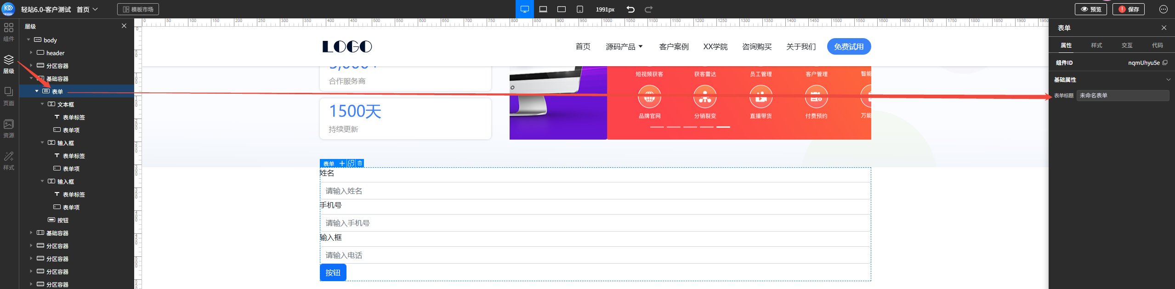Switch to the 代码 tab
This screenshot has height=289, width=1175.
coord(1157,45)
